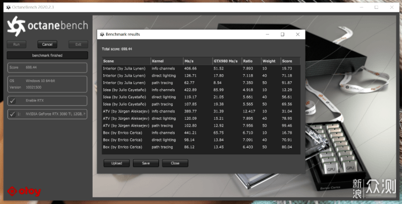Click version number 10021500
The width and height of the screenshot is (402, 204).
[x=33, y=88]
